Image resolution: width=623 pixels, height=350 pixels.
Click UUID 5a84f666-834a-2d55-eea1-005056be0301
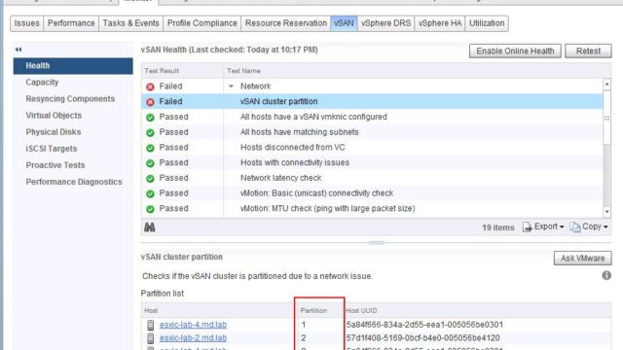(424, 325)
